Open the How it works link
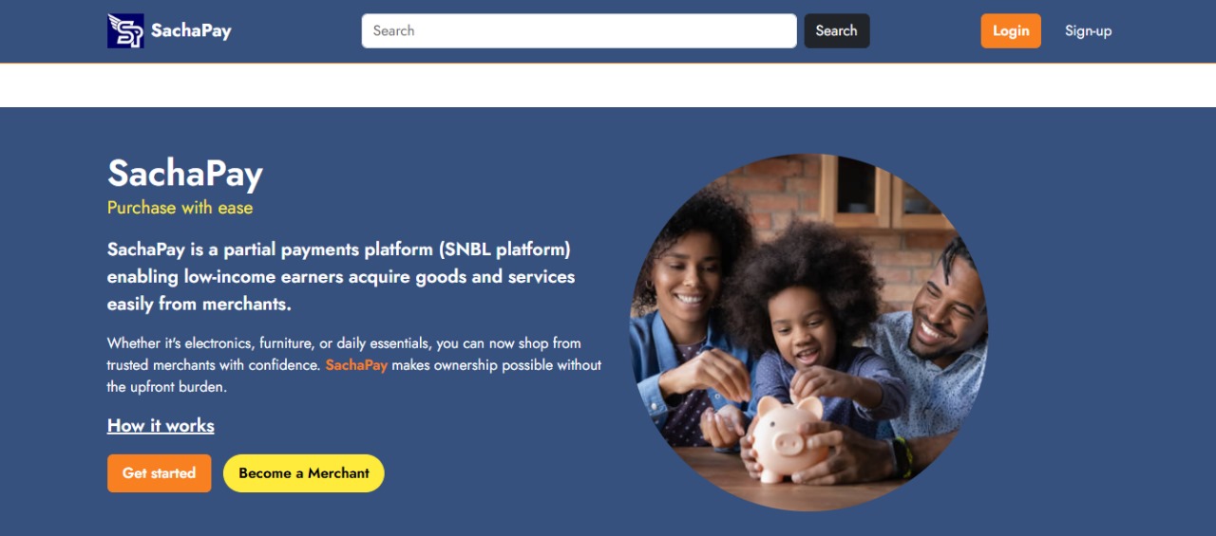1216x536 pixels. point(161,426)
